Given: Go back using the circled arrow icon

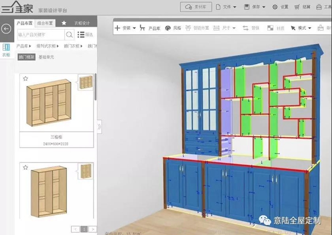Looking at the screenshot, I should (x=6, y=29).
